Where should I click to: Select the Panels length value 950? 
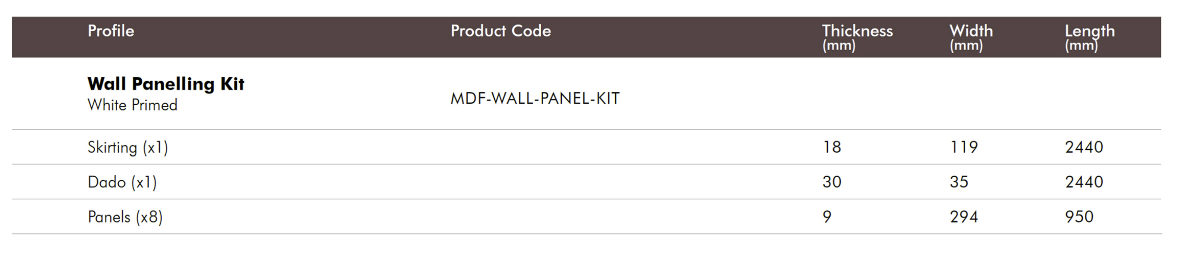1079,217
